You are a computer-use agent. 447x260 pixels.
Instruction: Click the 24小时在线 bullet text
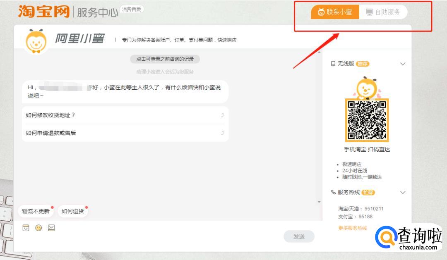355,171
